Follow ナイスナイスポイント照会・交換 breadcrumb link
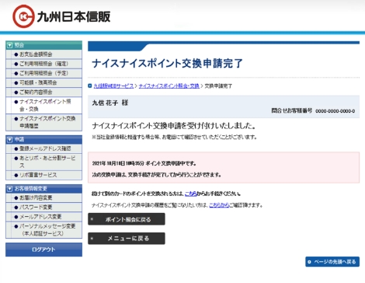The height and width of the screenshot is (283, 365). pos(169,86)
